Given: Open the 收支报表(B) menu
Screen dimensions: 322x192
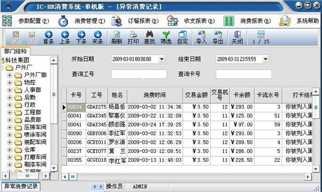Looking at the screenshot, I should [199, 21].
